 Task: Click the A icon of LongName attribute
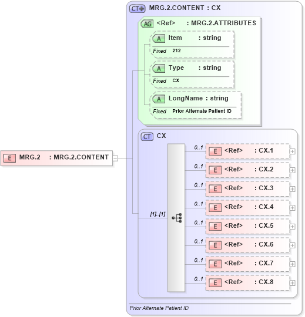pos(159,99)
